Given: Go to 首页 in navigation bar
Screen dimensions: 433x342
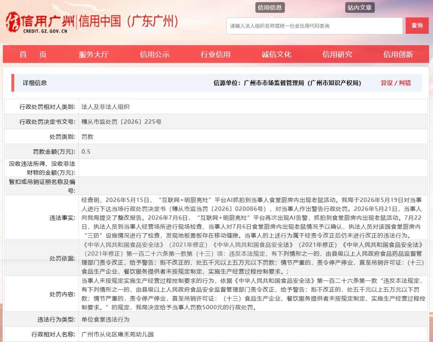Looking at the screenshot, I should 33,55.
